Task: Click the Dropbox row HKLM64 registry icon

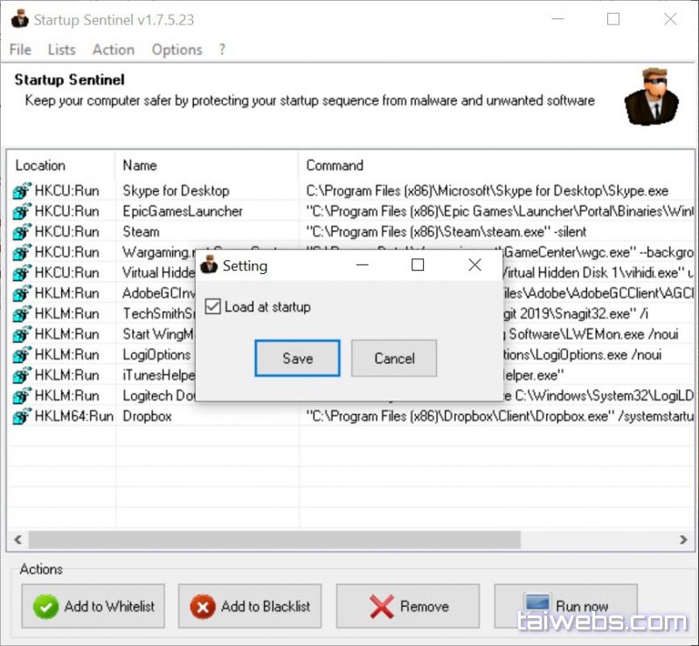Action: pyautogui.click(x=22, y=416)
